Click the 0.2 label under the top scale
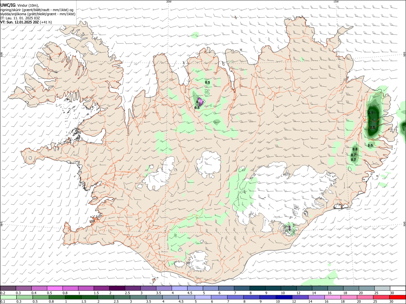Image resolution: width=406 pixels, height=304 pixels. 3,293
